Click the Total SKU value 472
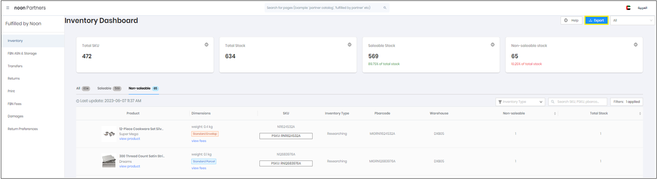 (x=86, y=56)
